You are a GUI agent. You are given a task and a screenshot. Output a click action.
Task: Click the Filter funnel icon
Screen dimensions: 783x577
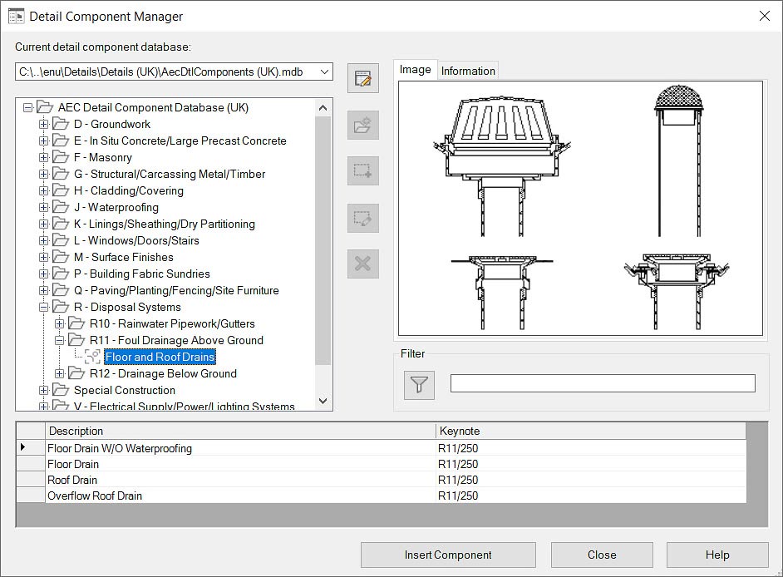pos(420,384)
